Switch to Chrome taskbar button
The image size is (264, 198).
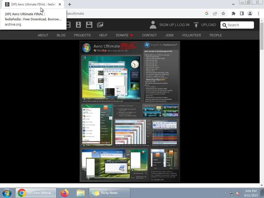tap(36, 193)
